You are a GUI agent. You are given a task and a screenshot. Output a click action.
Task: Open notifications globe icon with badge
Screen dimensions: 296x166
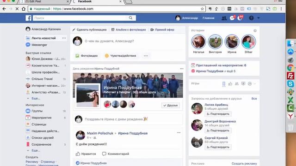coord(240,18)
